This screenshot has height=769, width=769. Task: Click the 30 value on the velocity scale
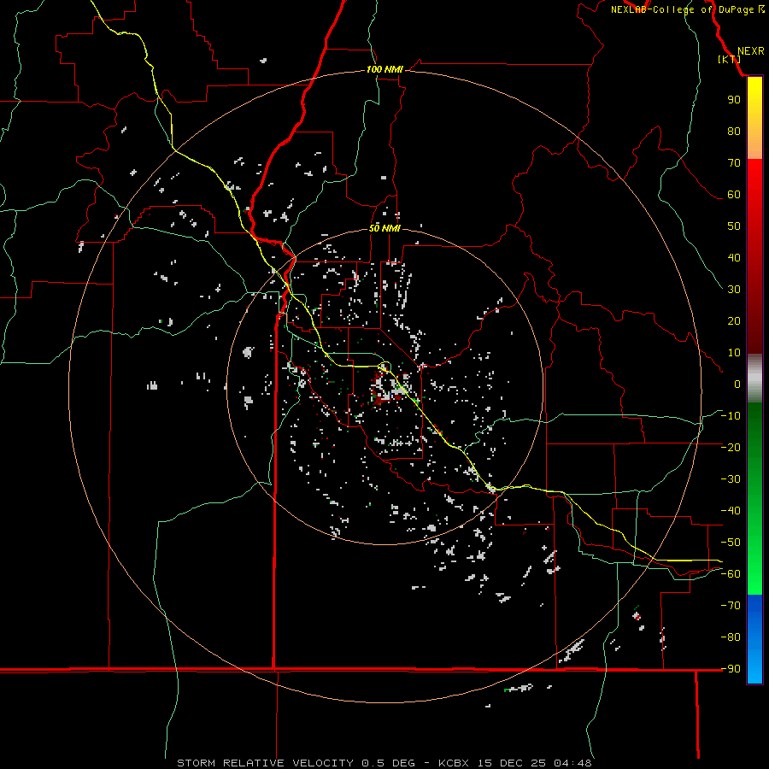734,290
